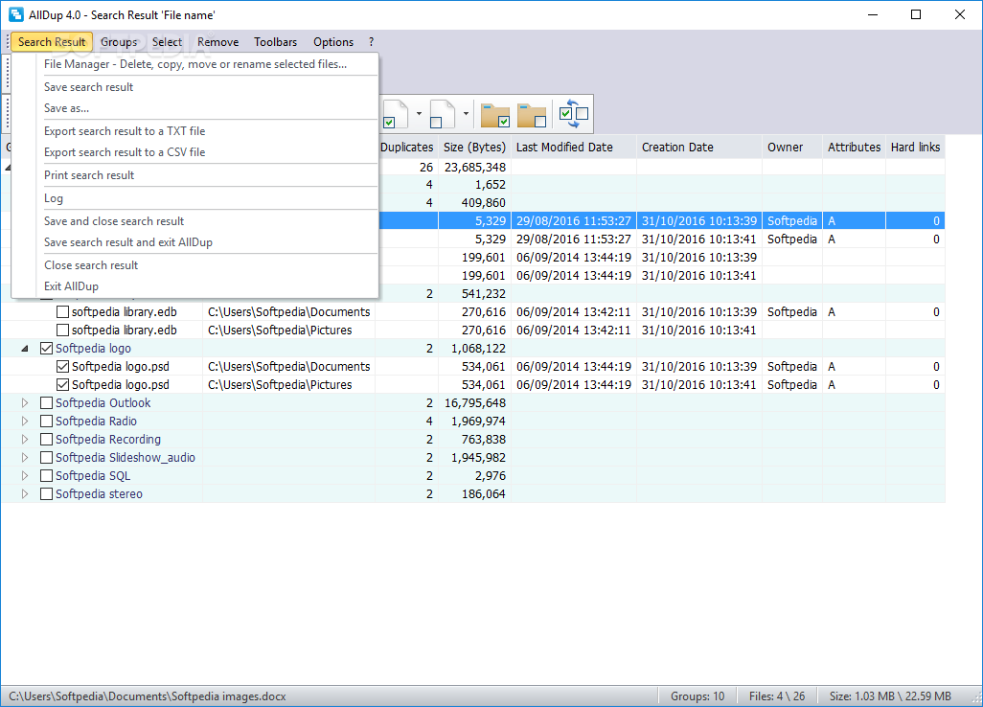Click the Size: 1.03 MB status entry
The image size is (983, 707).
(890, 696)
